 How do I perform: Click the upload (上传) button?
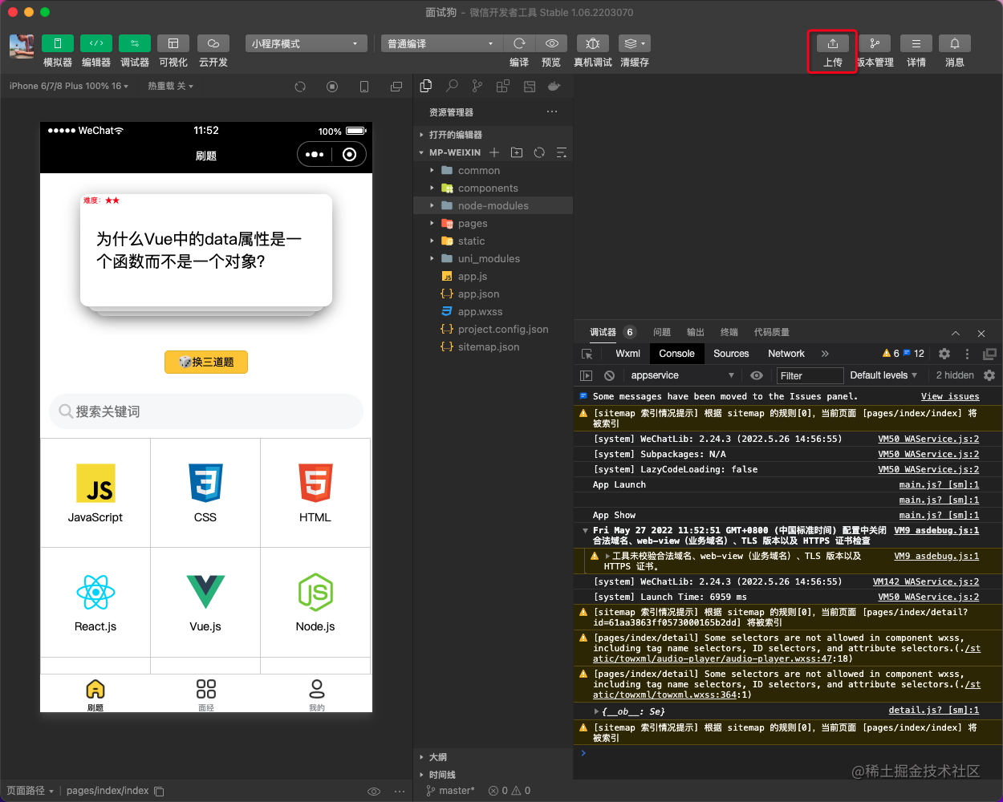[x=833, y=43]
